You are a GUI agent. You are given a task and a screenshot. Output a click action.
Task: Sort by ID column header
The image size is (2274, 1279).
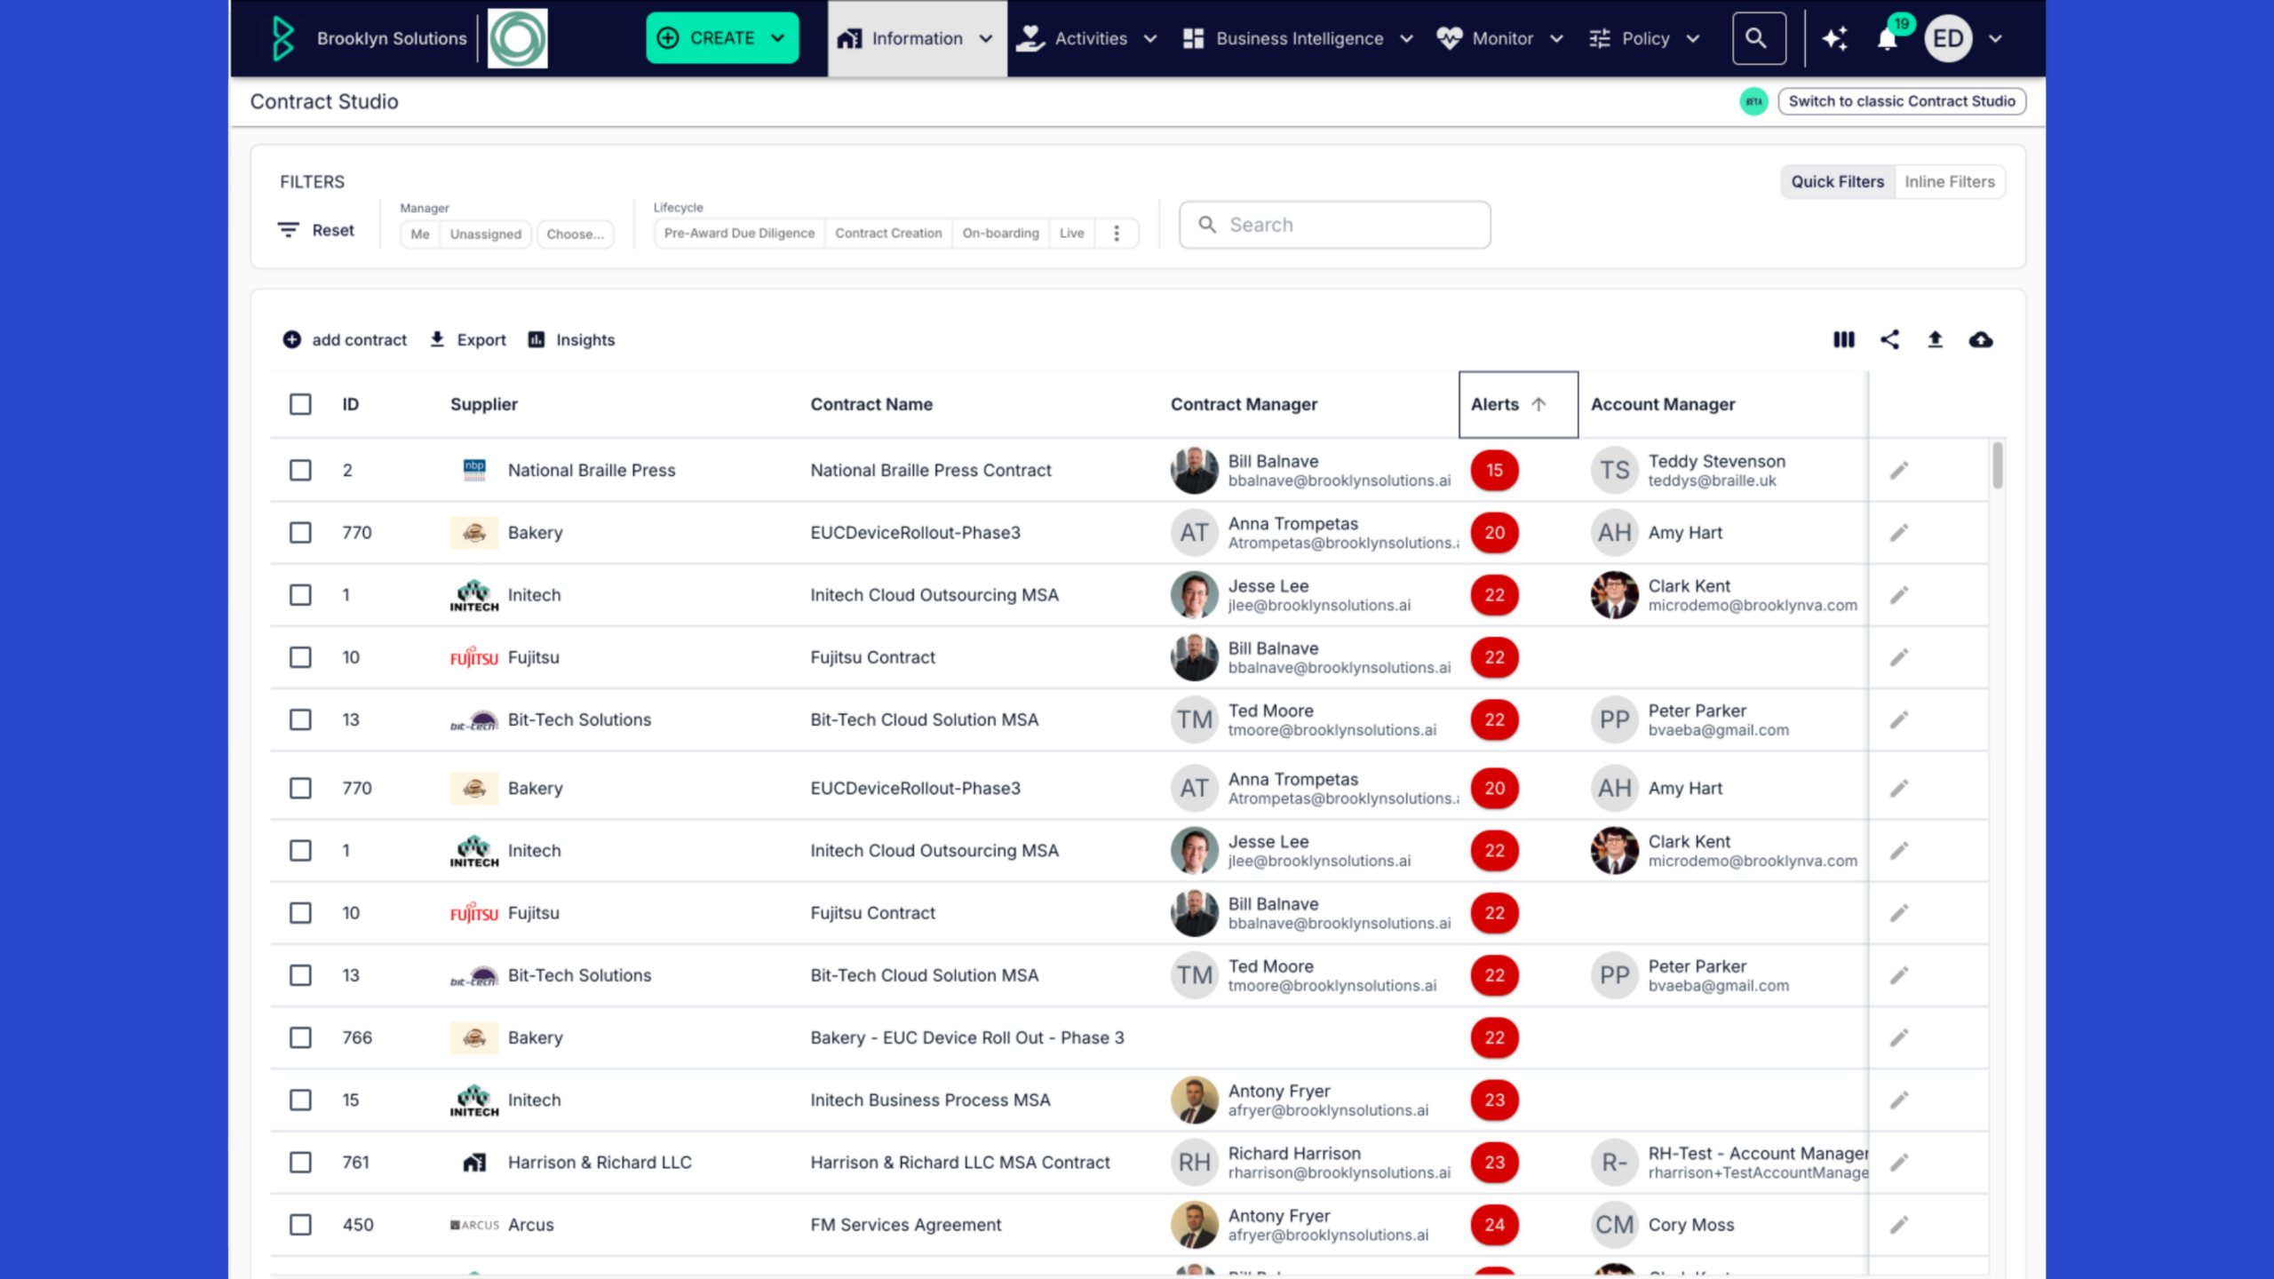pyautogui.click(x=351, y=404)
